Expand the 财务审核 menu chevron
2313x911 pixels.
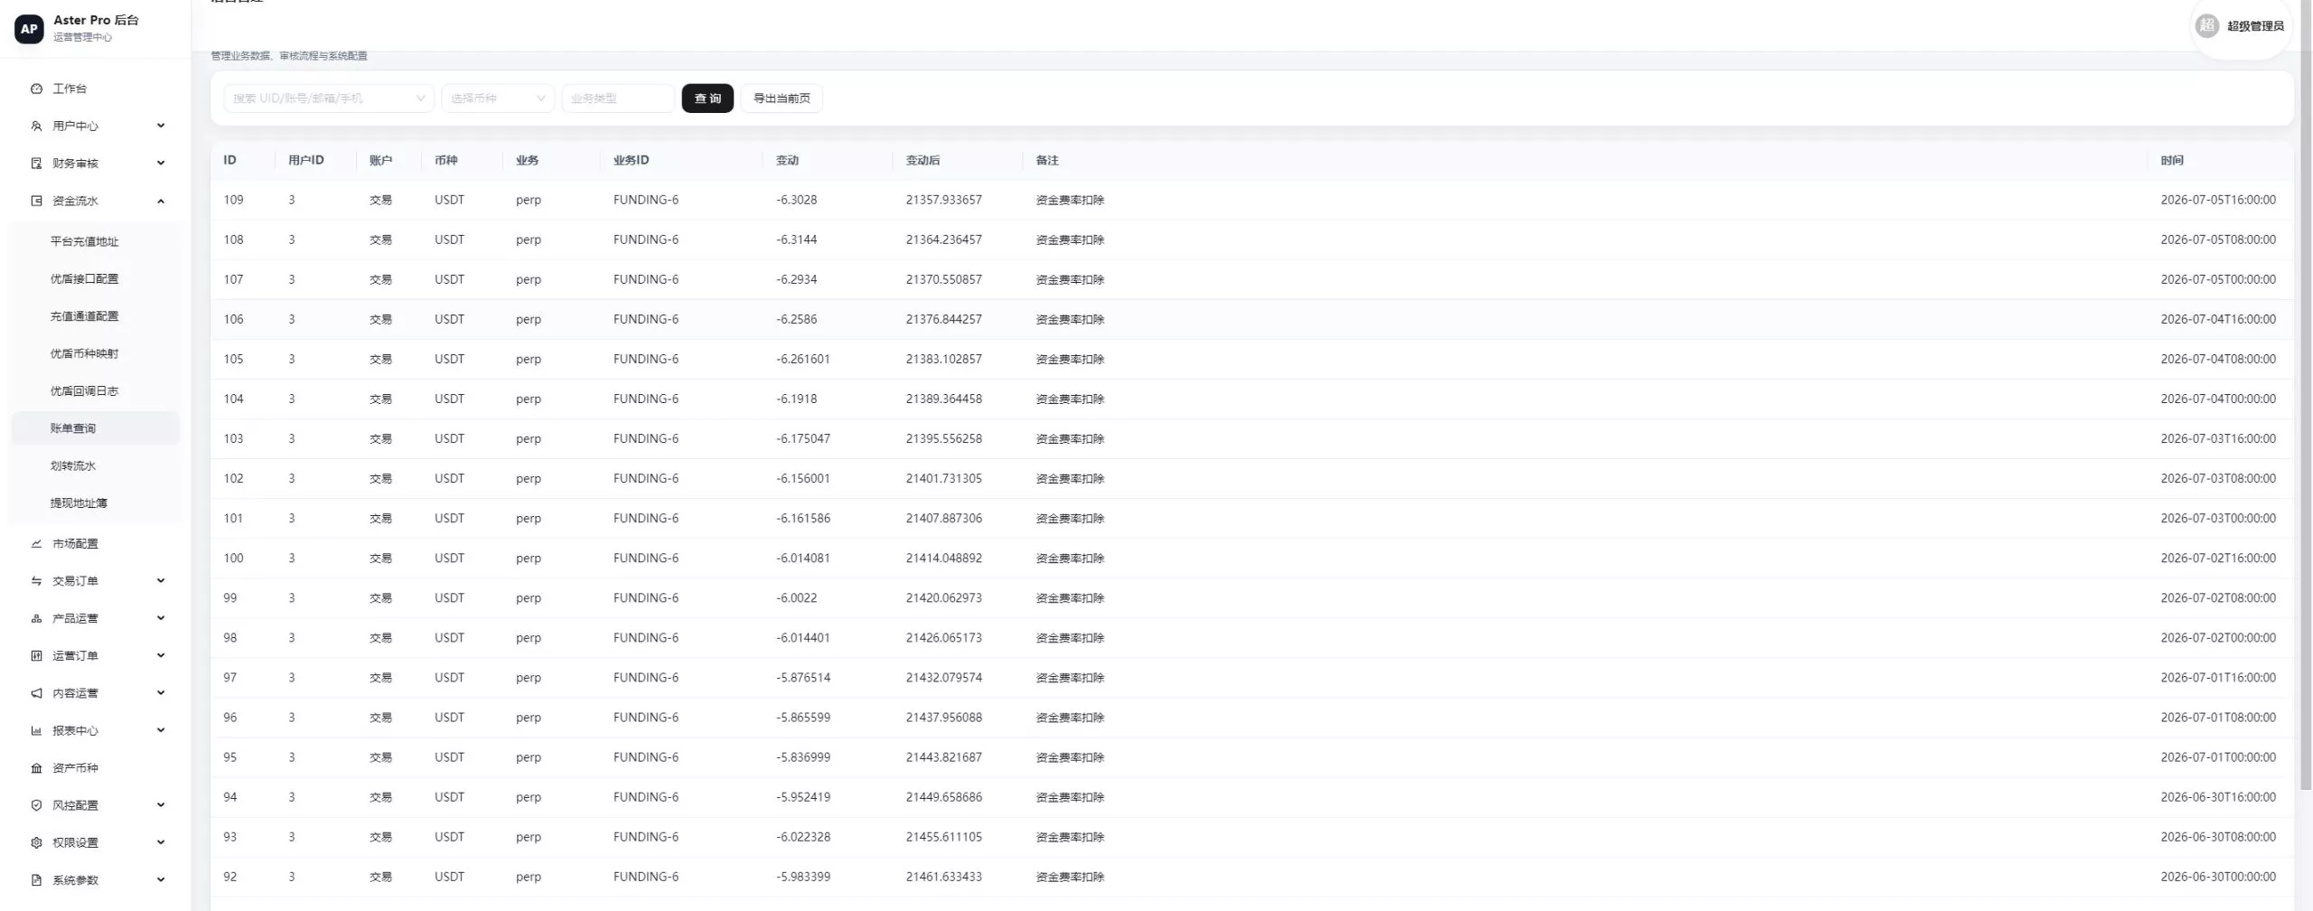tap(161, 164)
